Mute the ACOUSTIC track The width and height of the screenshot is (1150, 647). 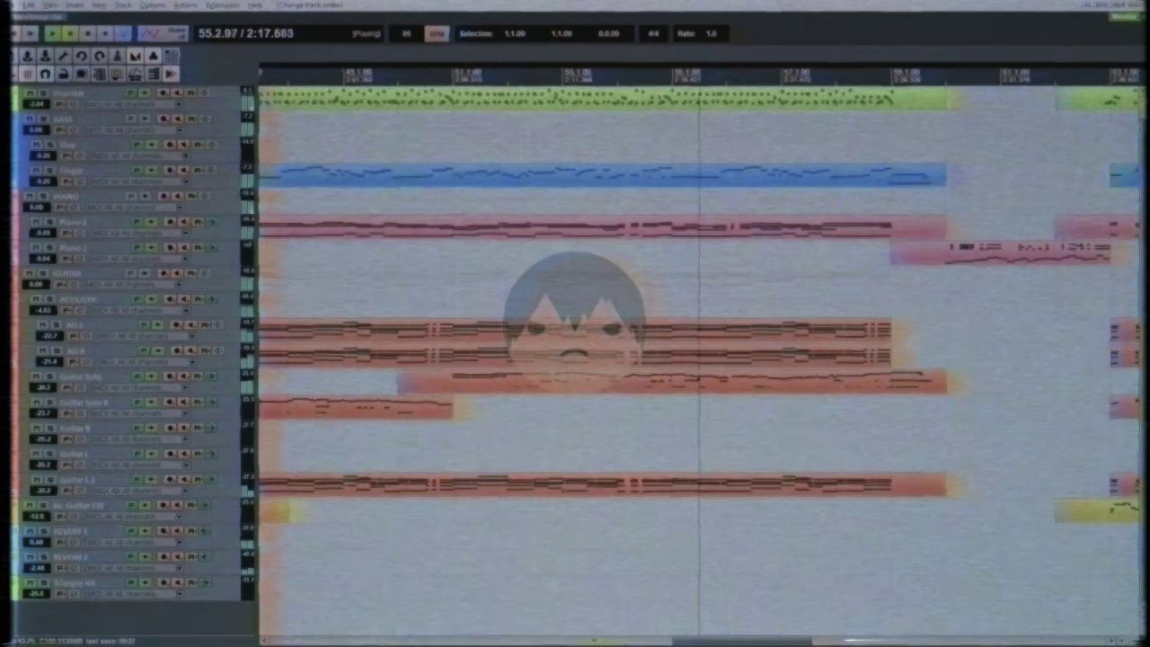(x=36, y=299)
